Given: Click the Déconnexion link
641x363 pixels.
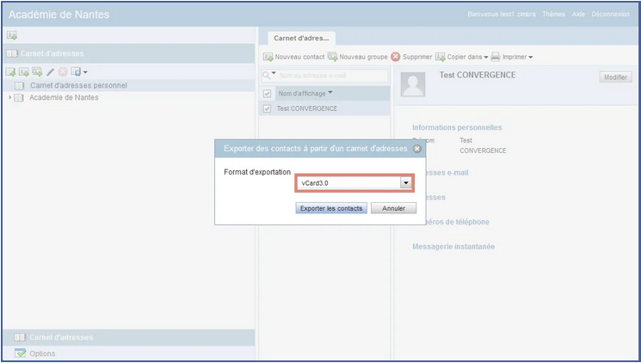Looking at the screenshot, I should point(610,15).
